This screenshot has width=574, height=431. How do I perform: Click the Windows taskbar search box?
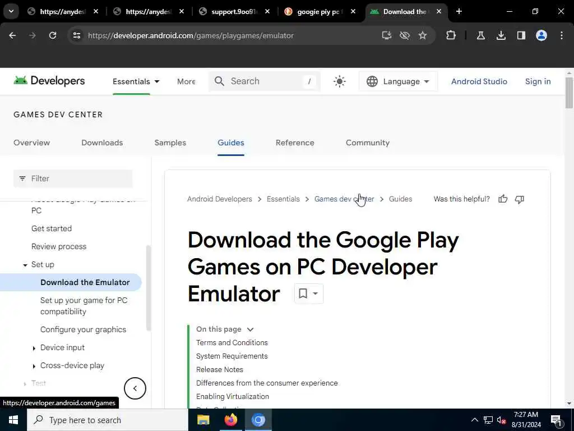point(108,420)
